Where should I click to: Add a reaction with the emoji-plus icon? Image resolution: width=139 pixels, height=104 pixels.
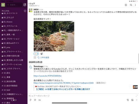42,54
